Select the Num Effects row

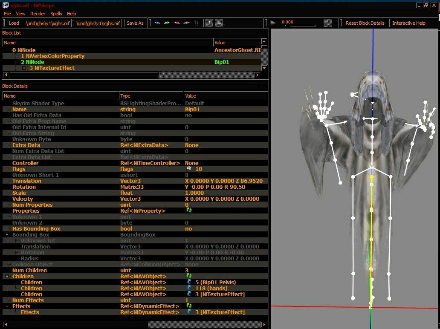click(x=135, y=300)
